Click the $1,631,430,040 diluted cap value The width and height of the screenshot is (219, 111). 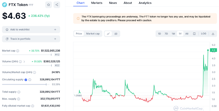[x=51, y=106]
